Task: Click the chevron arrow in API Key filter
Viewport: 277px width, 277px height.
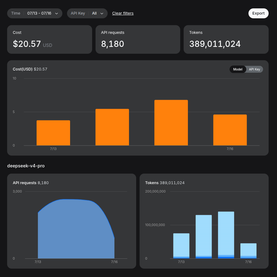Action: coord(102,13)
